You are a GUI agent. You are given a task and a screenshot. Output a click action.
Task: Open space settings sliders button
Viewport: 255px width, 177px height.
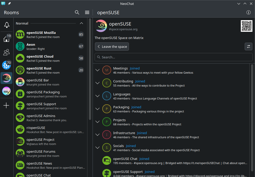[248, 47]
